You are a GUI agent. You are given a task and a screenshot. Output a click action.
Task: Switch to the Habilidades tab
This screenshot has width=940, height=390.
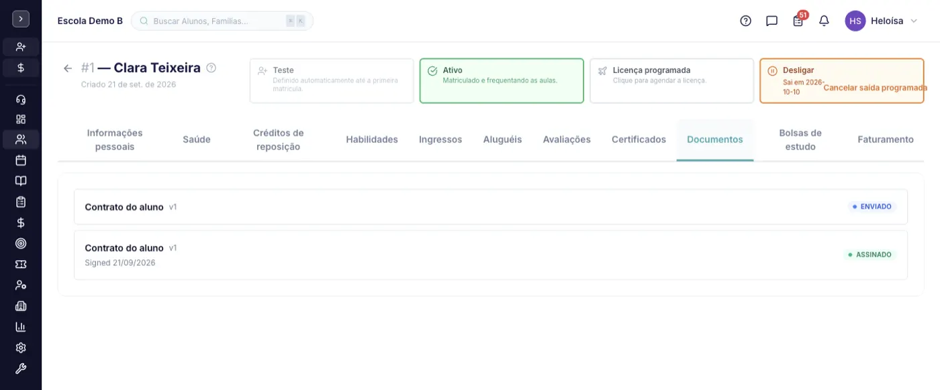click(x=372, y=139)
